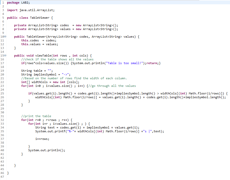Click string literal "->" on line 20
Screen dimensions: 230x180
coord(65,74)
